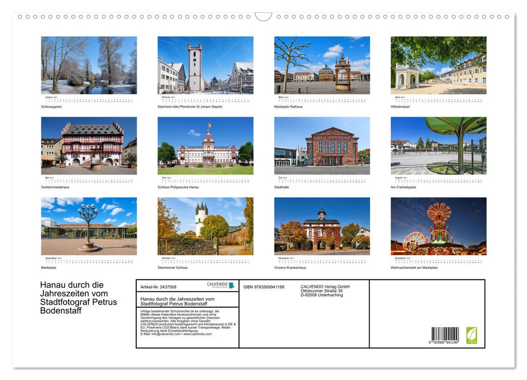Image resolution: width=527 pixels, height=380 pixels.
Task: Click the Wilhelmsbad photo thumbnail
Action: (439, 65)
